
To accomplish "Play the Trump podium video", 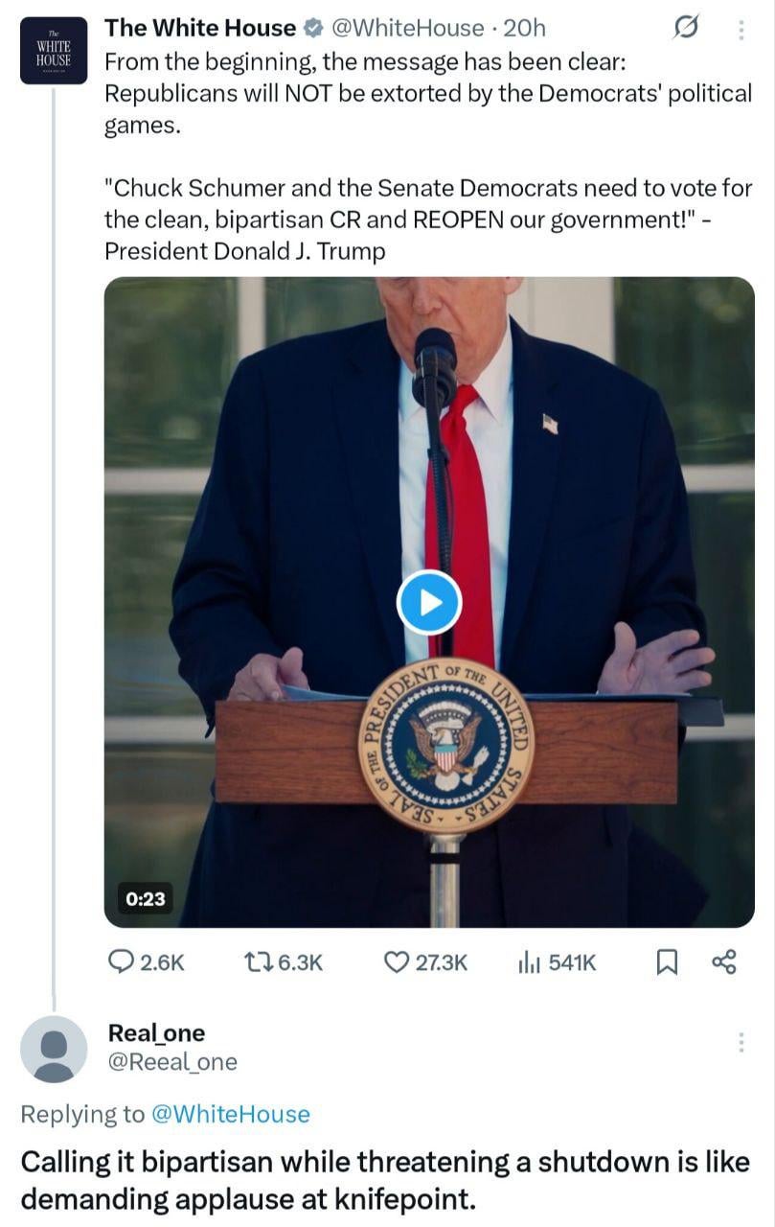I will [429, 602].
